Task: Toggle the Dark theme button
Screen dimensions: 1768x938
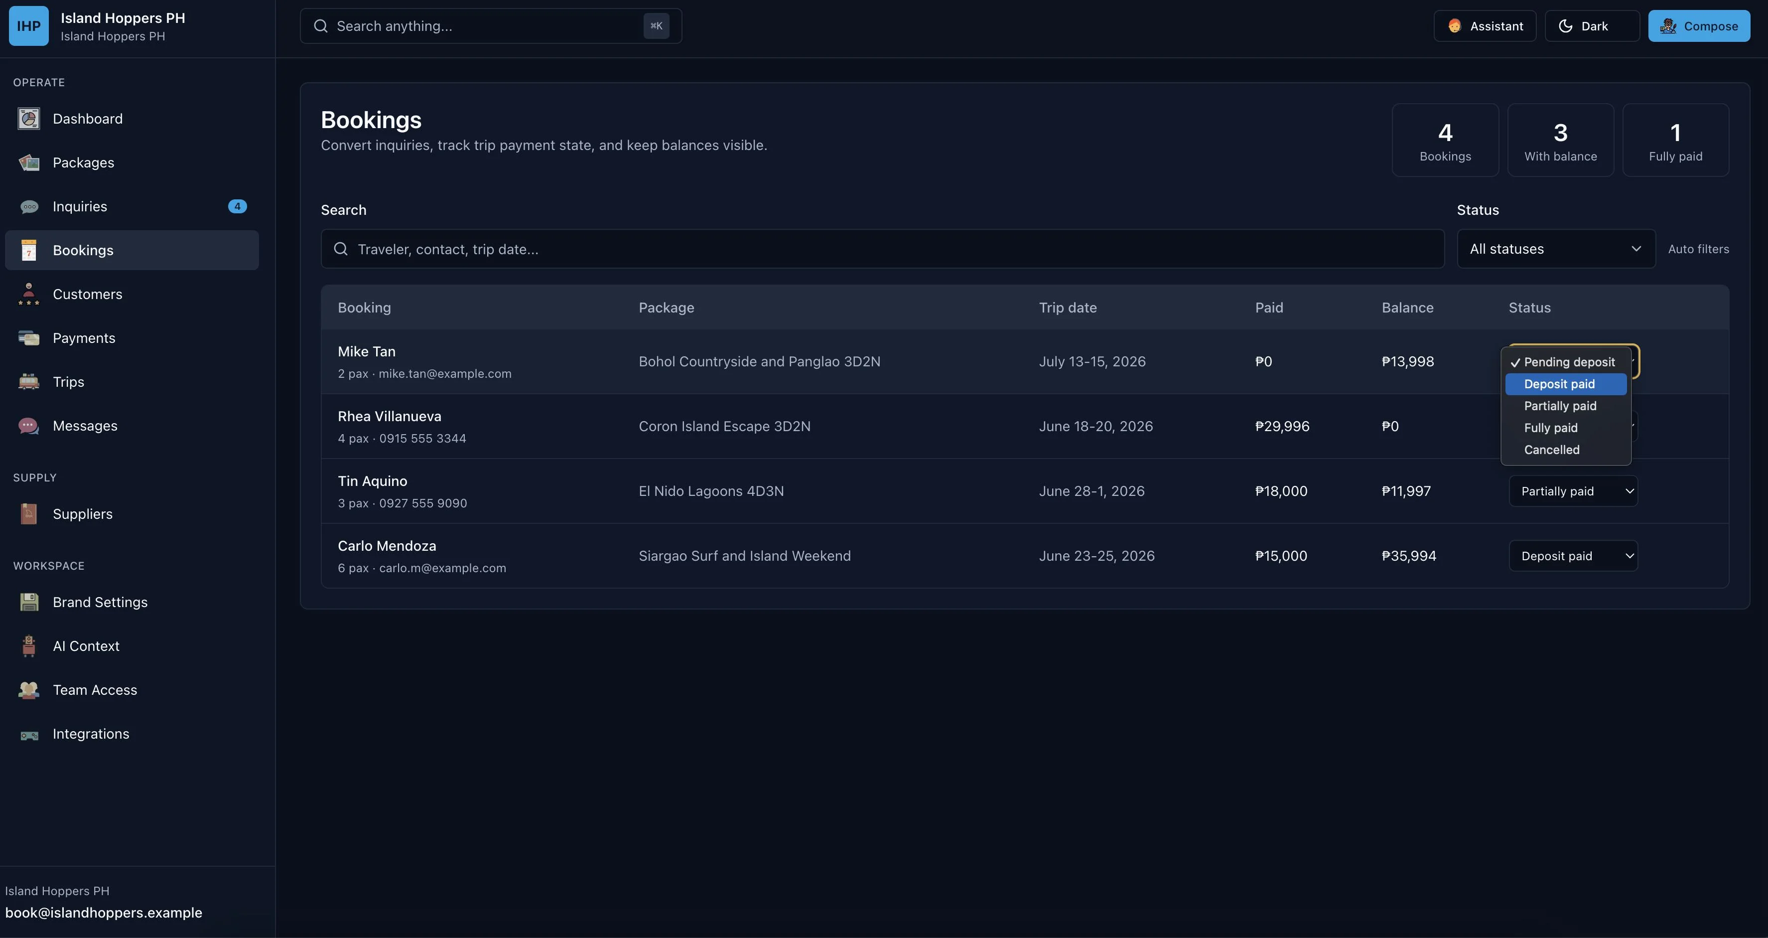Action: click(1592, 26)
